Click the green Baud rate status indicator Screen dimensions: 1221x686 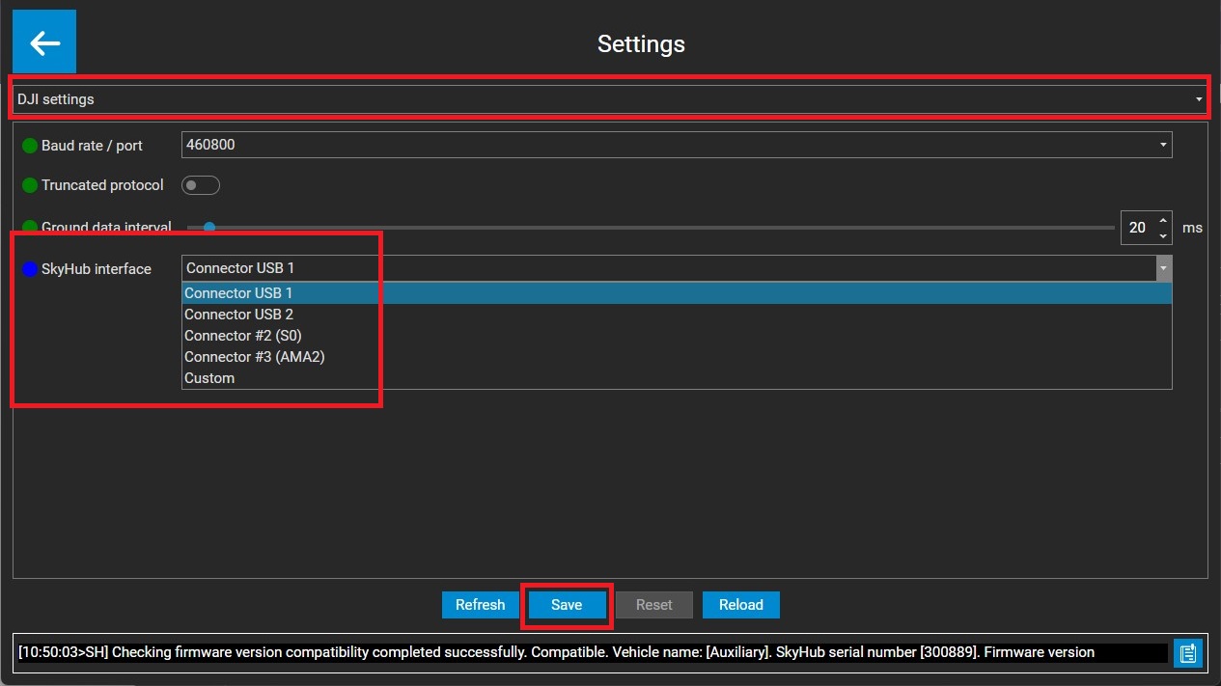(x=30, y=146)
